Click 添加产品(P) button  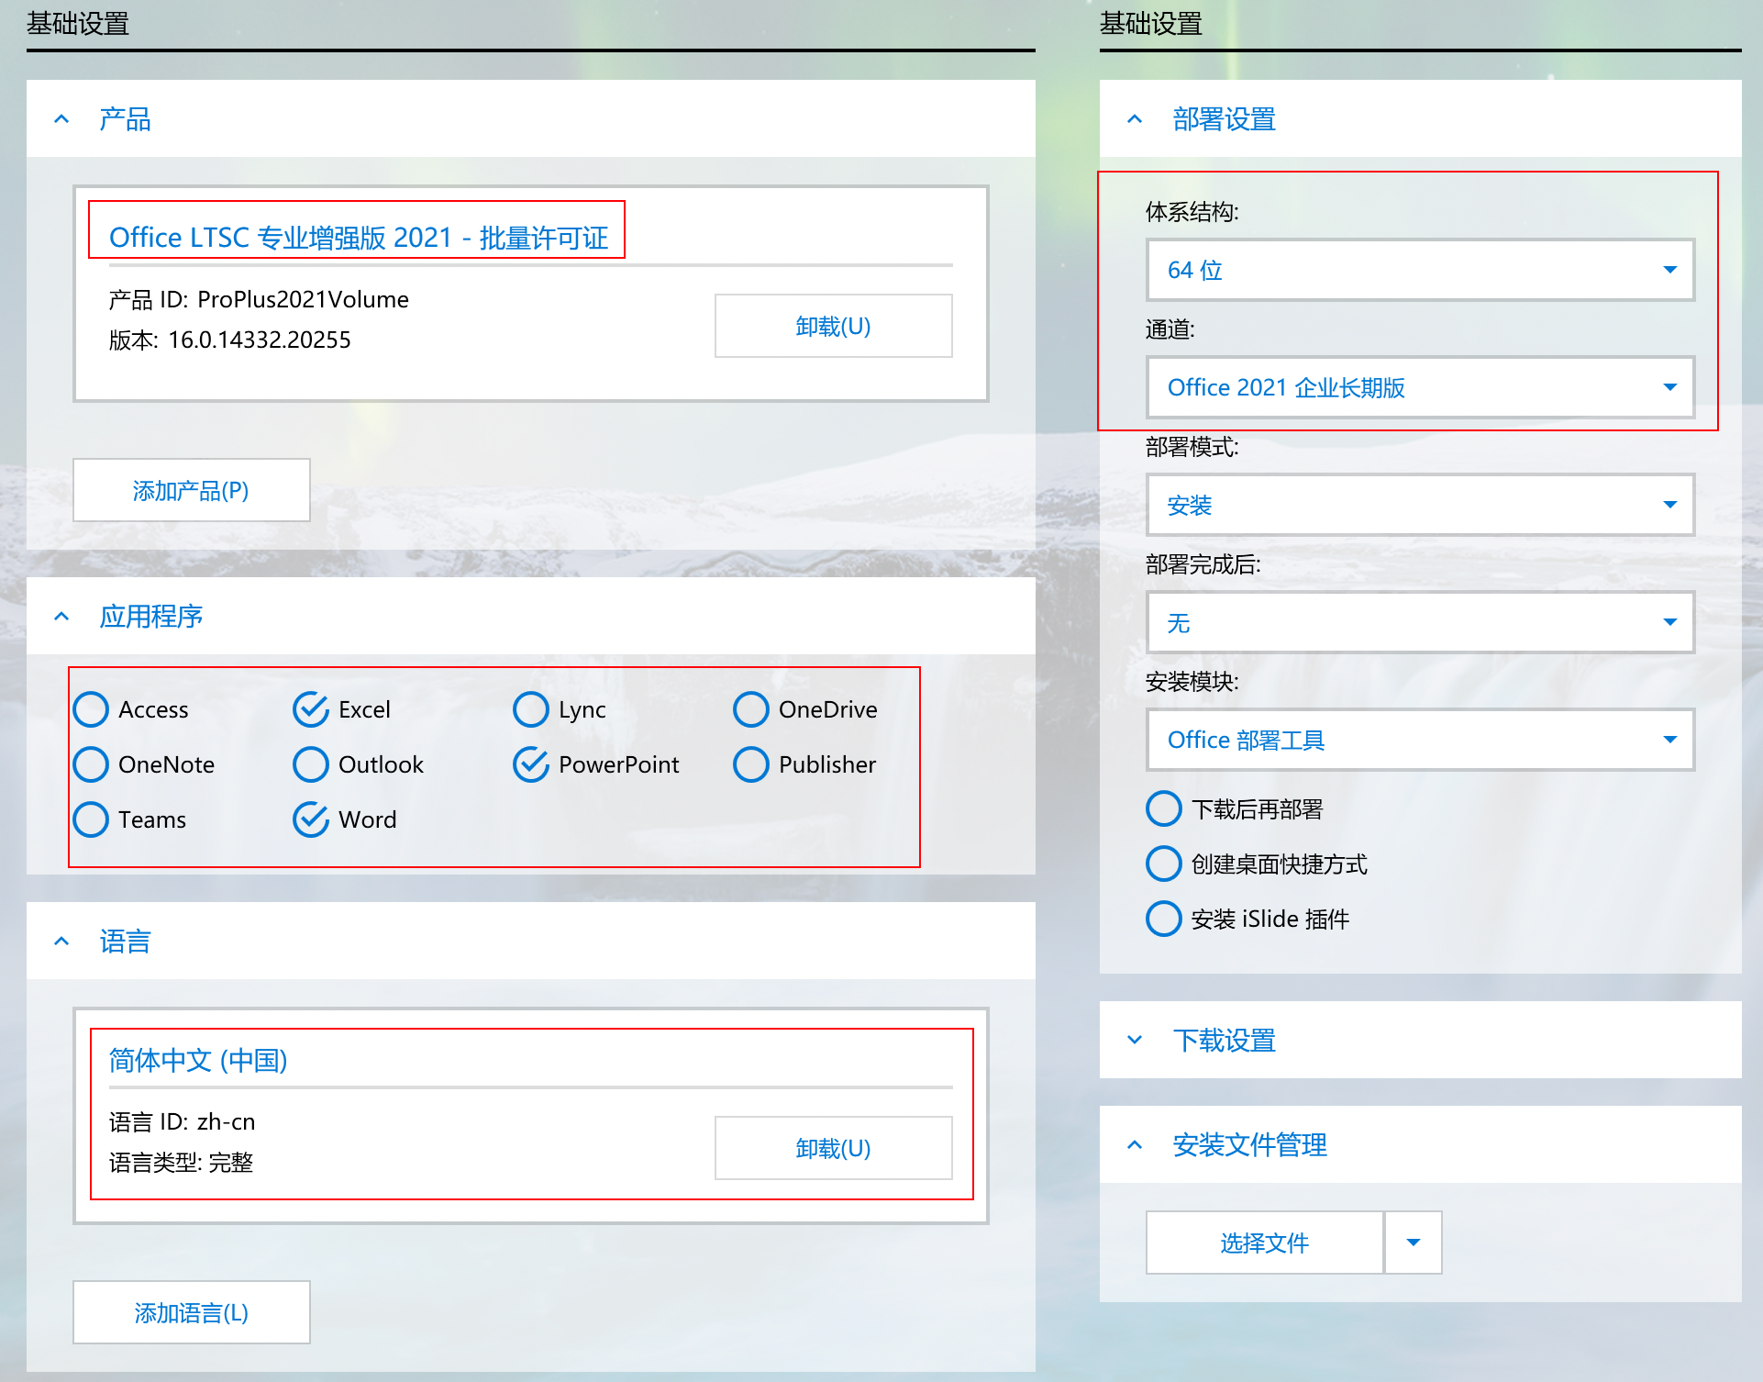coord(191,490)
